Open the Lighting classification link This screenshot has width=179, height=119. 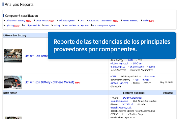pyautogui.click(x=10, y=26)
